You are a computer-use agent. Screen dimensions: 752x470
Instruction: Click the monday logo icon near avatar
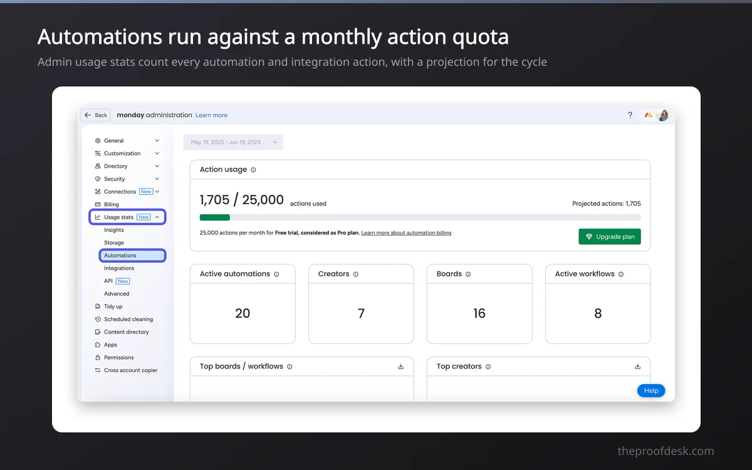[x=649, y=115]
